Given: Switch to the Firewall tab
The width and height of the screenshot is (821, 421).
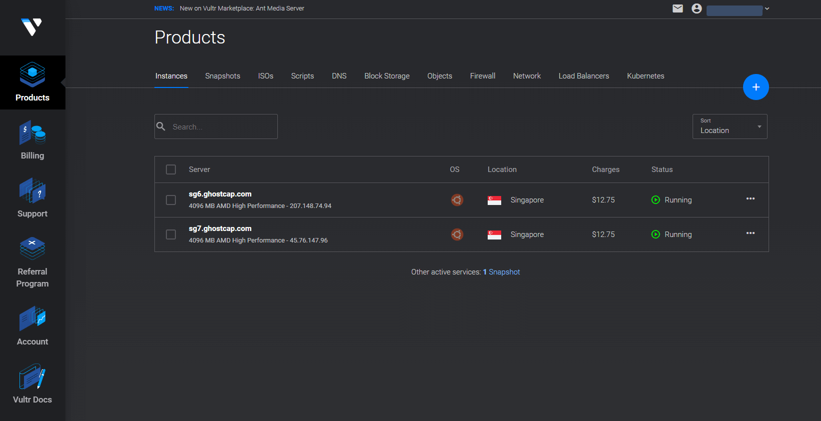Looking at the screenshot, I should point(483,76).
